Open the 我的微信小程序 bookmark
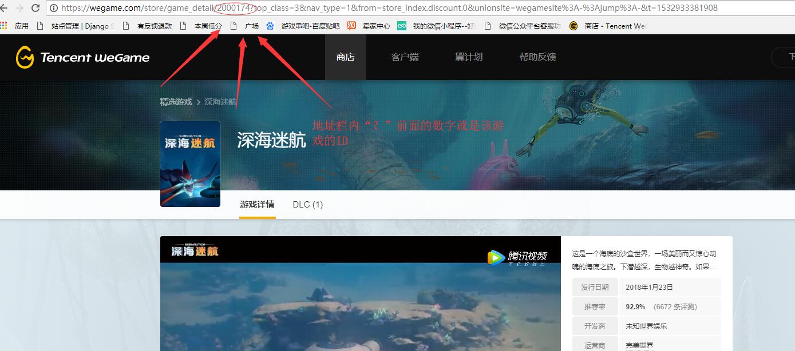Image resolution: width=795 pixels, height=351 pixels. click(437, 26)
